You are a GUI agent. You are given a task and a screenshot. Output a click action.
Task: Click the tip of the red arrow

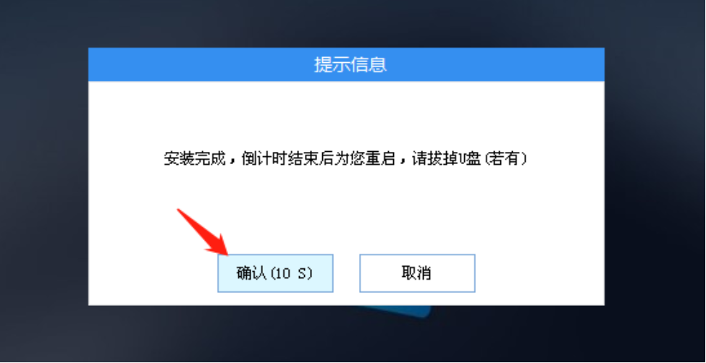[227, 253]
